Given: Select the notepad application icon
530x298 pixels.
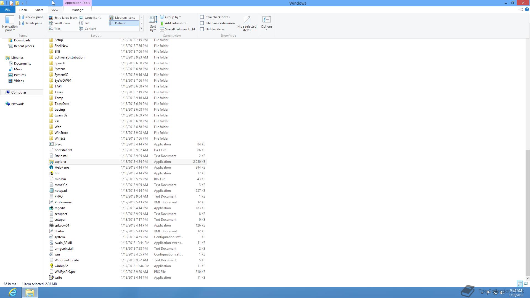Looking at the screenshot, I should (51, 191).
